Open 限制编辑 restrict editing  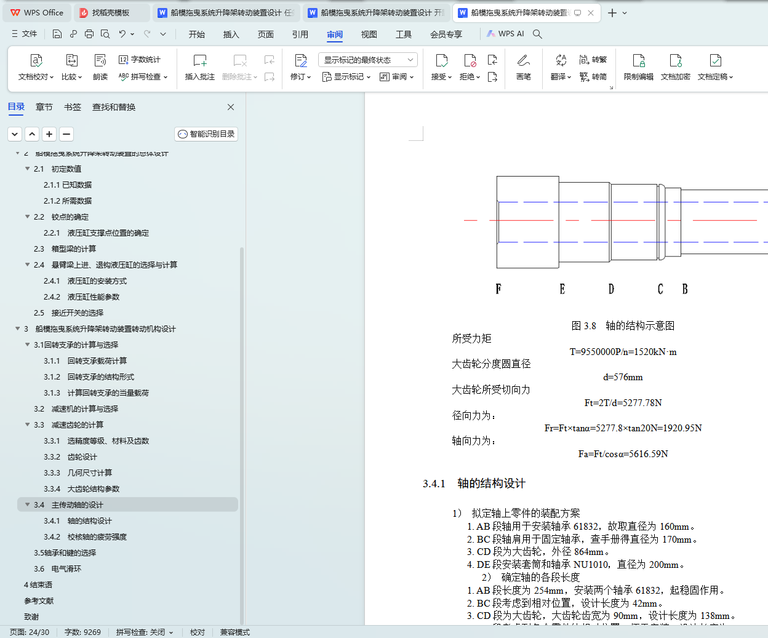[x=639, y=68]
